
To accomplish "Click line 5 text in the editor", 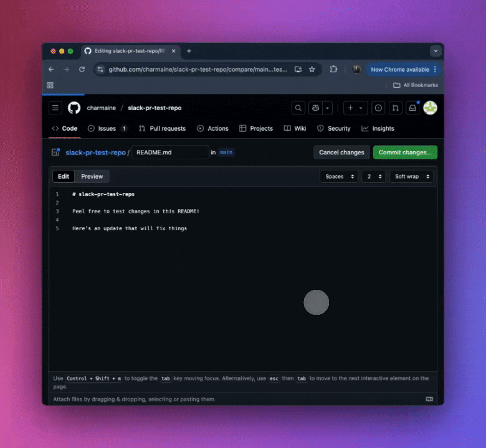I will [130, 228].
